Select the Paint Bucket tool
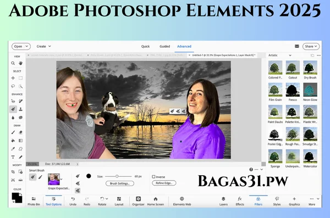330x218 pixels. coord(13,141)
